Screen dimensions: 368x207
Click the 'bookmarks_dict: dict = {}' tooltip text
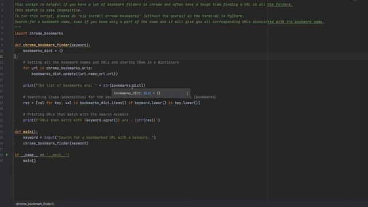point(137,93)
